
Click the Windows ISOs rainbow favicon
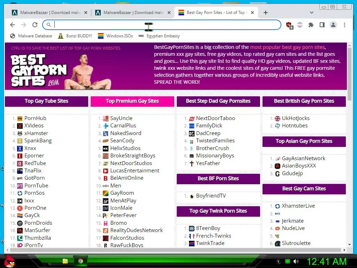(101, 36)
